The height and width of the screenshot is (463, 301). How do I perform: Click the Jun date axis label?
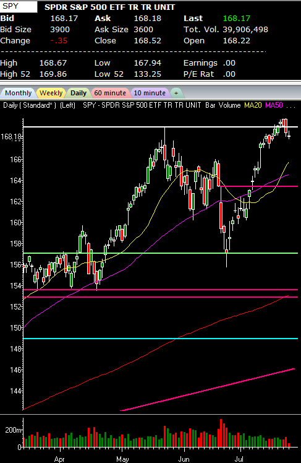[184, 459]
